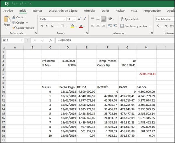Click the Cortar scissors icon
Screen dimensions: 175x143
tap(14, 17)
